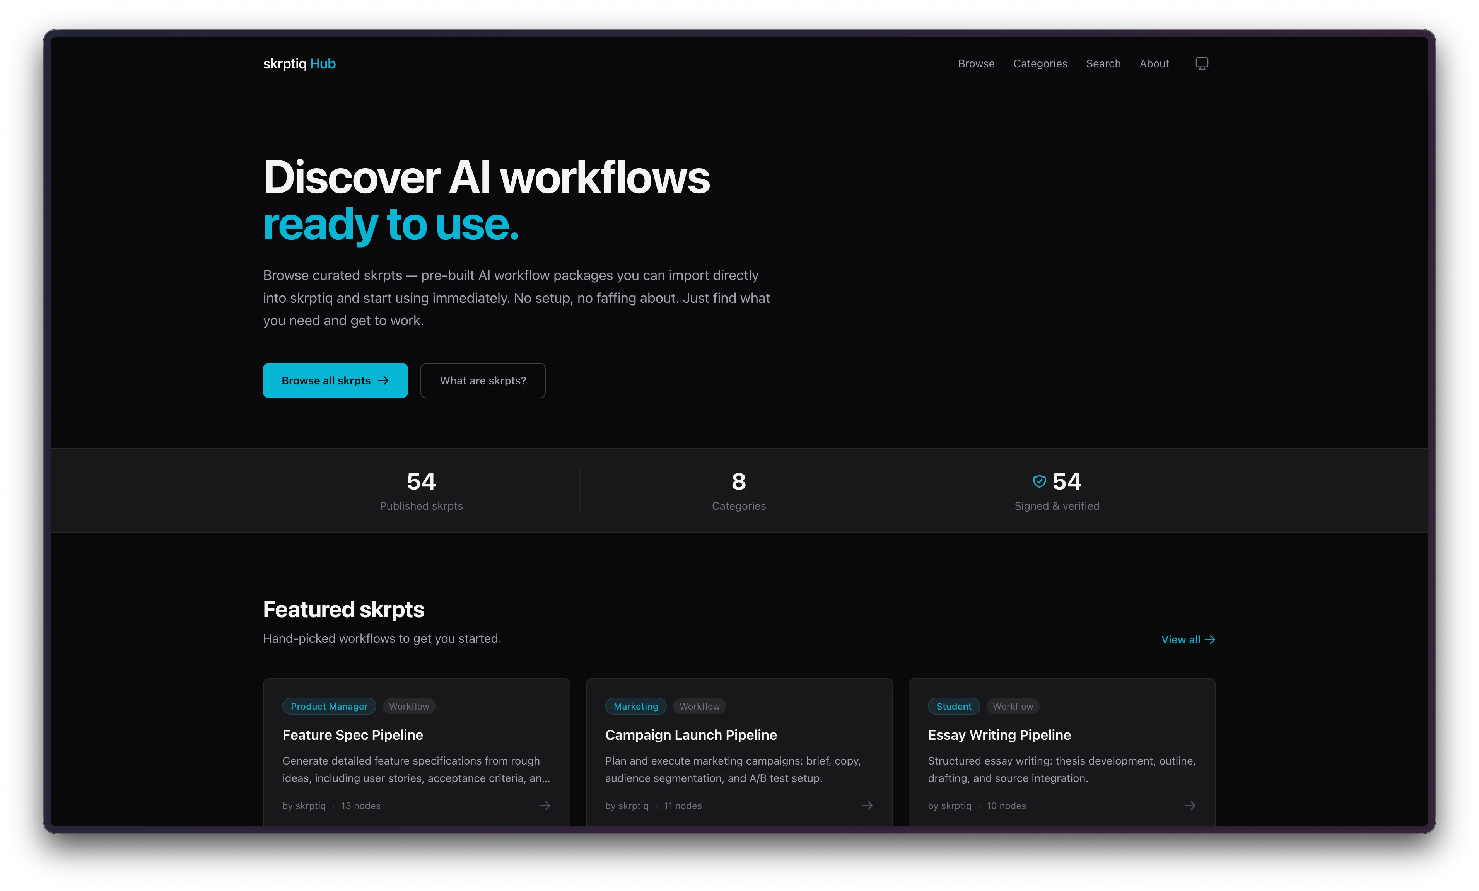Click the View all arrow icon
The width and height of the screenshot is (1479, 891).
click(x=1211, y=640)
